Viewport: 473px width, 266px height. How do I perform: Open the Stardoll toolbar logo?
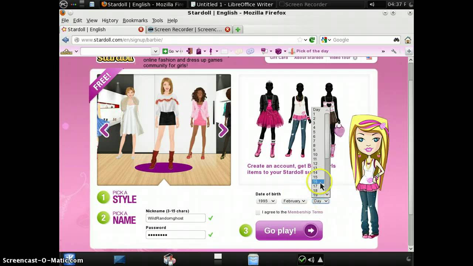coord(67,51)
